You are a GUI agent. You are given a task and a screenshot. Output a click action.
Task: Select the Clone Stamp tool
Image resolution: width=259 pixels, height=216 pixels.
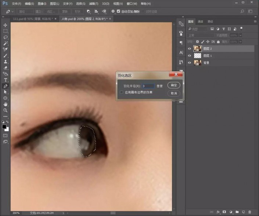coord(5,62)
